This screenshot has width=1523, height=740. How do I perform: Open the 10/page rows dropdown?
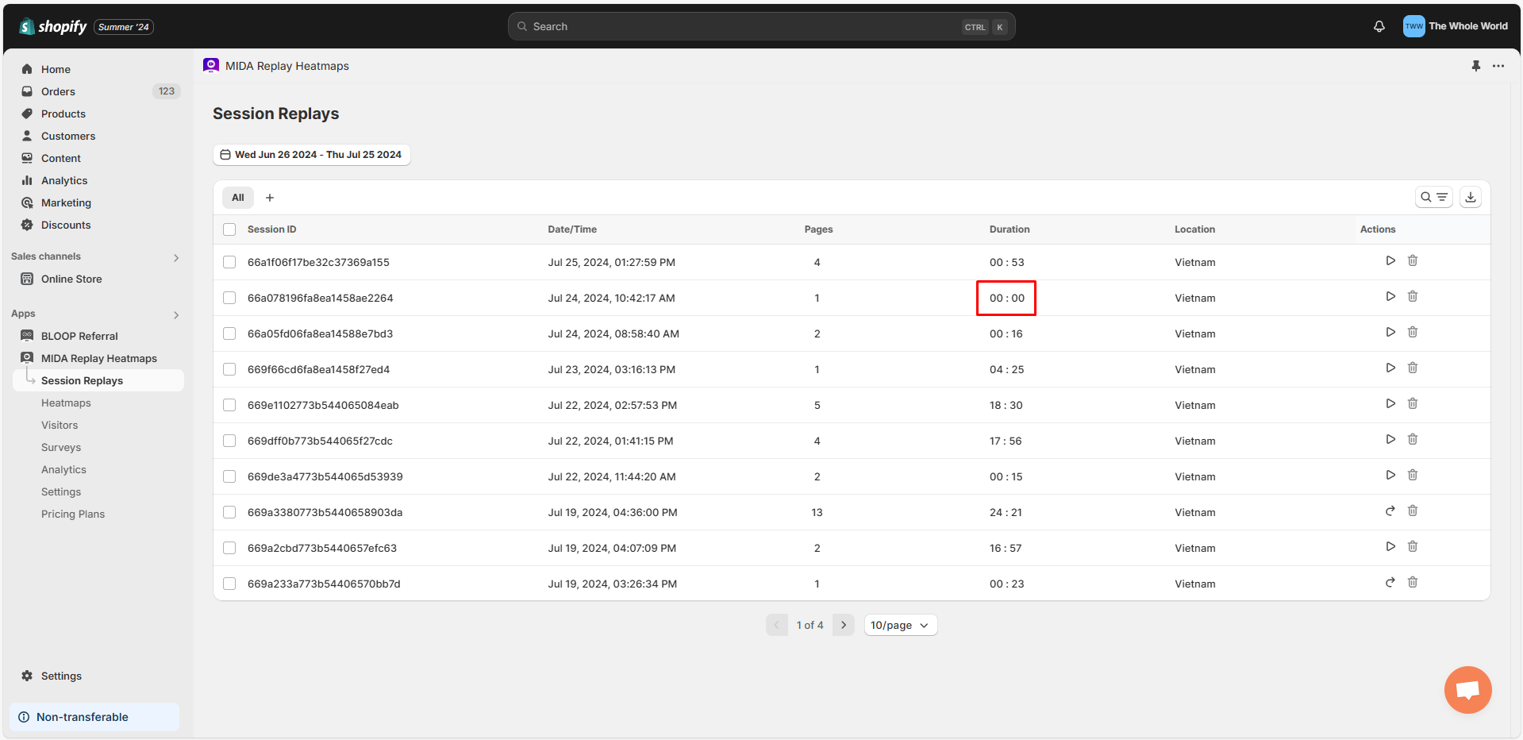(900, 625)
